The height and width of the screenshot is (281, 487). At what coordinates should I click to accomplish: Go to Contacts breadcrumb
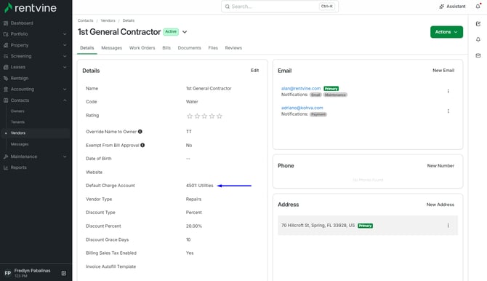(x=86, y=20)
